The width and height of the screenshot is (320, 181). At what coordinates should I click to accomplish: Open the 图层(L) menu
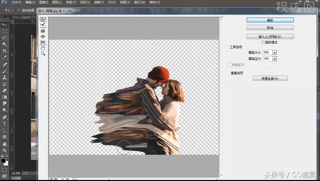click(x=57, y=2)
